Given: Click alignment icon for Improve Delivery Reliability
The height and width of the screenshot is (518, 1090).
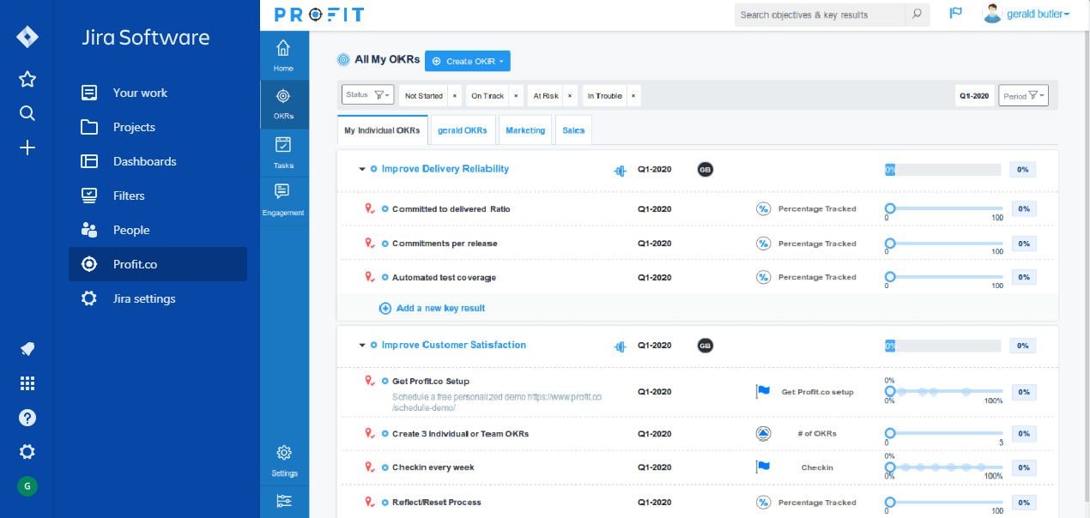Looking at the screenshot, I should pos(621,170).
